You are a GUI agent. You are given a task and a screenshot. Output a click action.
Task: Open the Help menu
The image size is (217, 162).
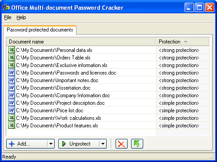[21, 17]
